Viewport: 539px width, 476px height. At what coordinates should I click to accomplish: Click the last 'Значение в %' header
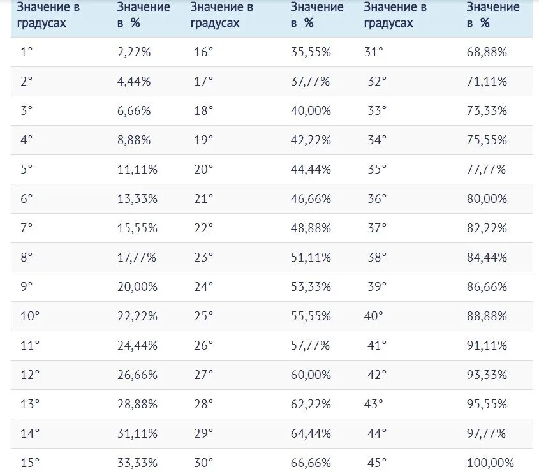coord(492,15)
